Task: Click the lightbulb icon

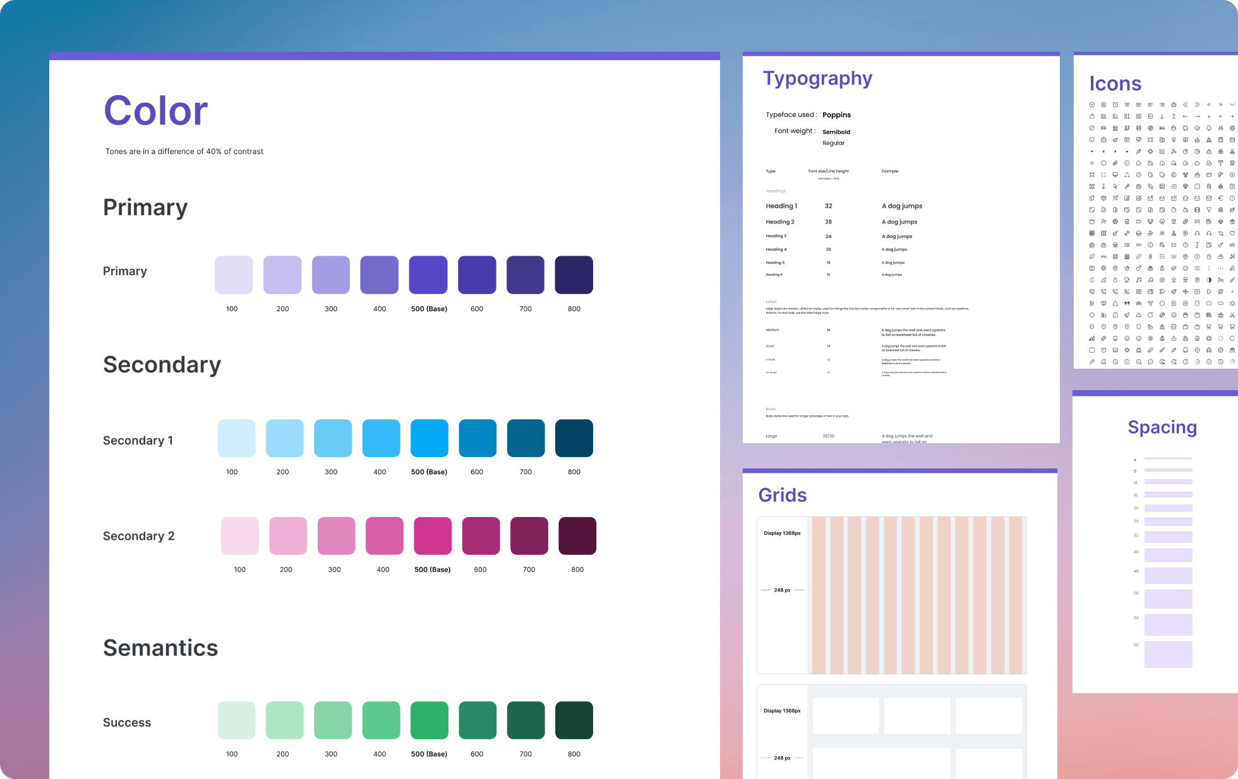Action: [1174, 140]
